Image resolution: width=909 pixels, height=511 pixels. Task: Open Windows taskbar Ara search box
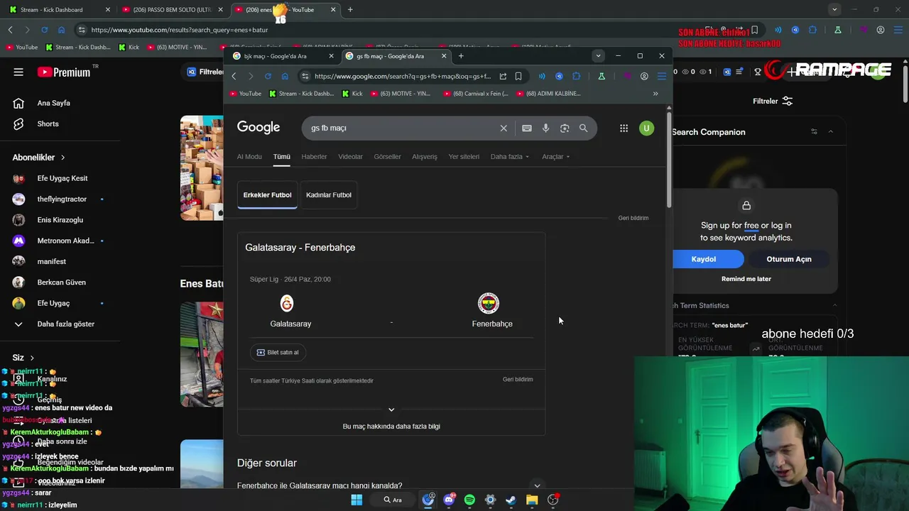[393, 500]
